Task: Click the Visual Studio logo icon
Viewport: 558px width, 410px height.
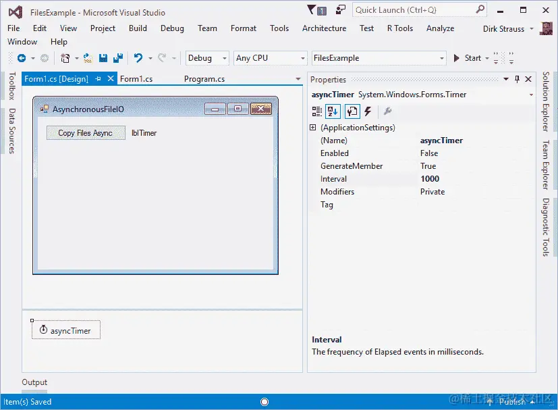Action: pos(16,12)
